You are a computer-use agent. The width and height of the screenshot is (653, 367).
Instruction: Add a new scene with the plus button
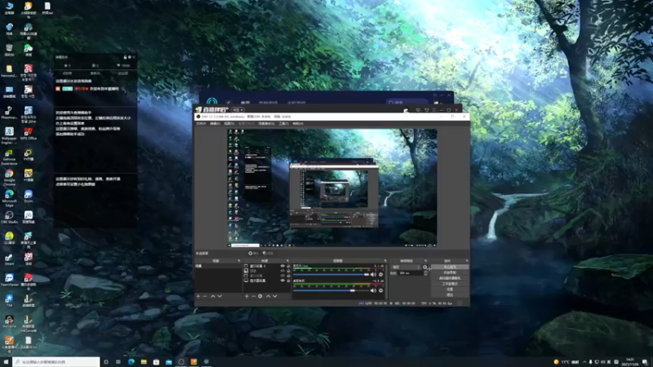click(198, 296)
